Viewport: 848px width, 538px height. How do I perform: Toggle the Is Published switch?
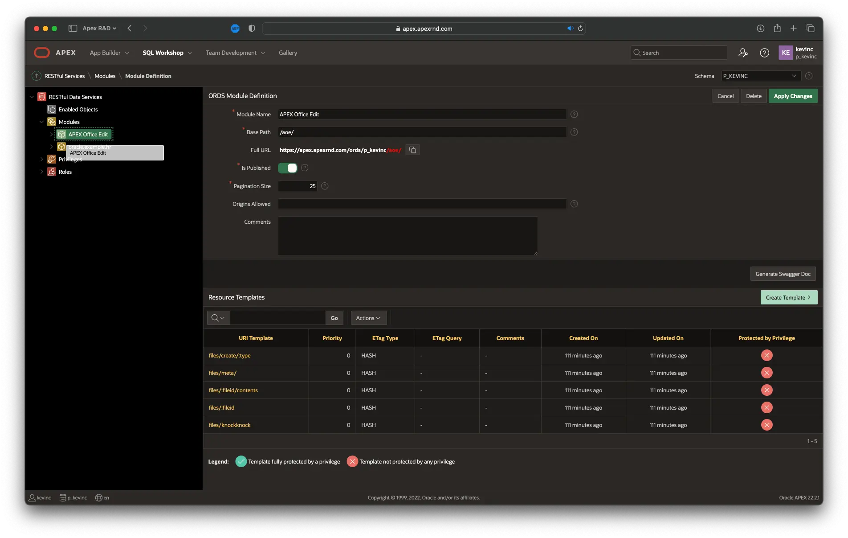point(287,168)
